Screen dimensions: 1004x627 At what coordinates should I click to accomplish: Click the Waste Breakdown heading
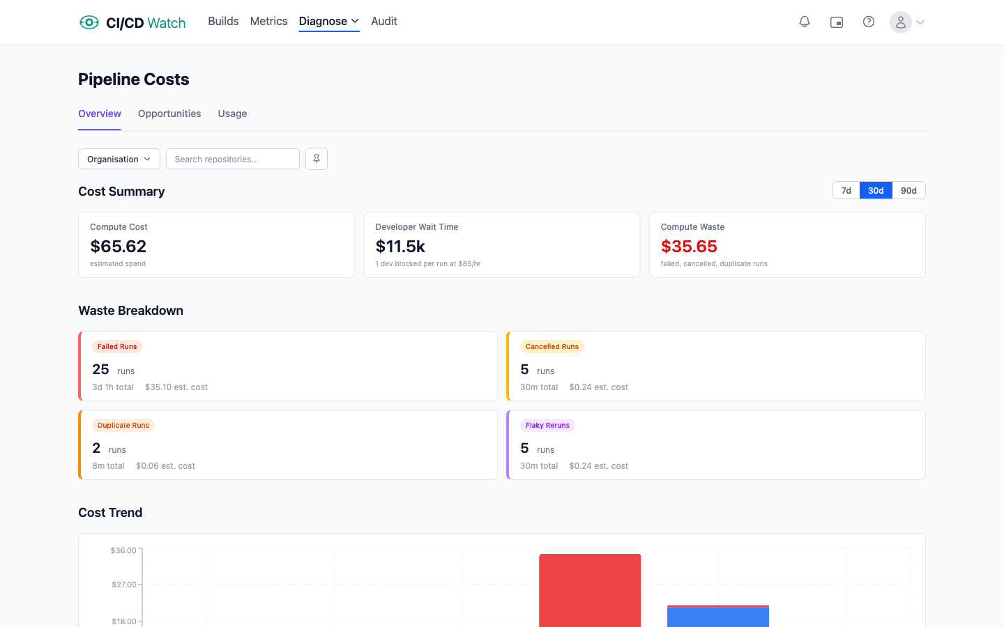pos(131,311)
